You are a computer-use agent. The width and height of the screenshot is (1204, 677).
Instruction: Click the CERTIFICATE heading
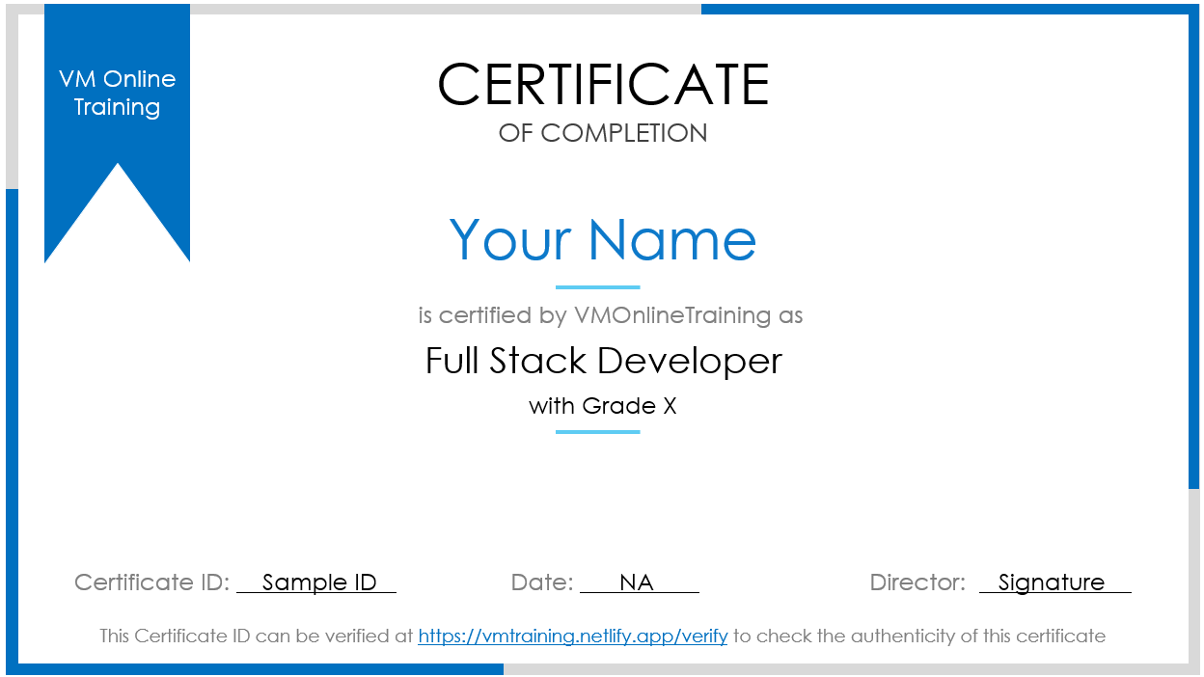603,85
